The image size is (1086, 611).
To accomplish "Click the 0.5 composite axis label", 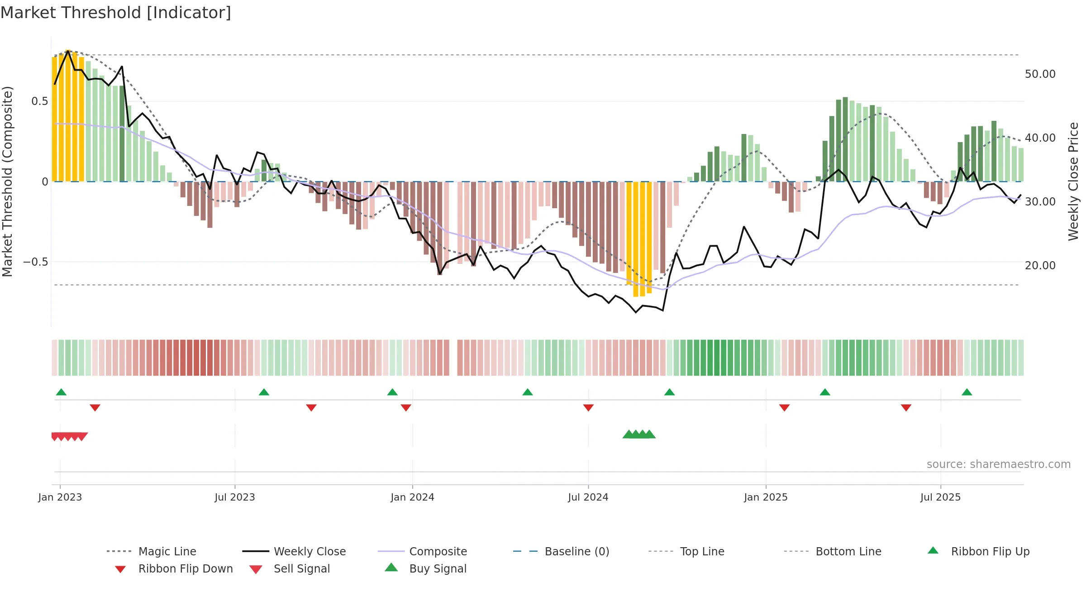I will click(40, 101).
